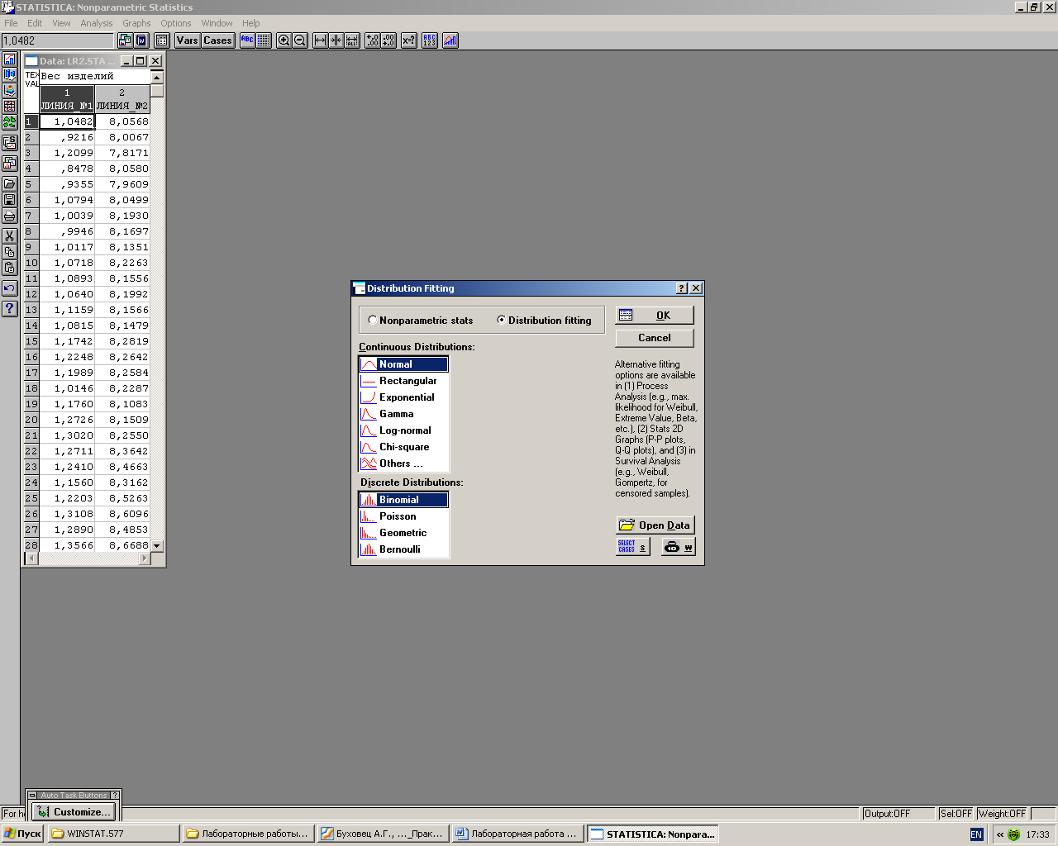Click Zoom-in magnifier toolbar icon
Image resolution: width=1058 pixels, height=846 pixels.
(x=284, y=40)
